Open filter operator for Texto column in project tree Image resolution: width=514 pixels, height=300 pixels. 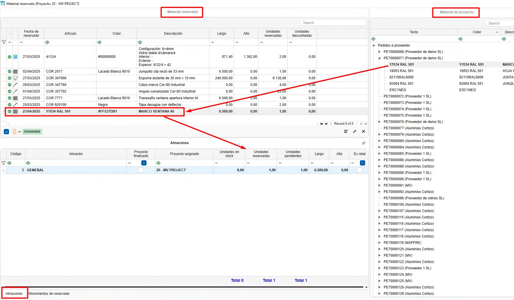click(x=373, y=39)
